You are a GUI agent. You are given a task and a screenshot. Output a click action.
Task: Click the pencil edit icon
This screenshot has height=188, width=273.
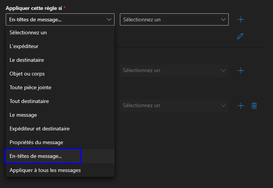tap(240, 36)
